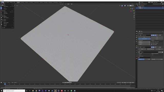The height and width of the screenshot is (92, 164).
Task: Select solid viewport shading mode
Action: pos(130,6)
